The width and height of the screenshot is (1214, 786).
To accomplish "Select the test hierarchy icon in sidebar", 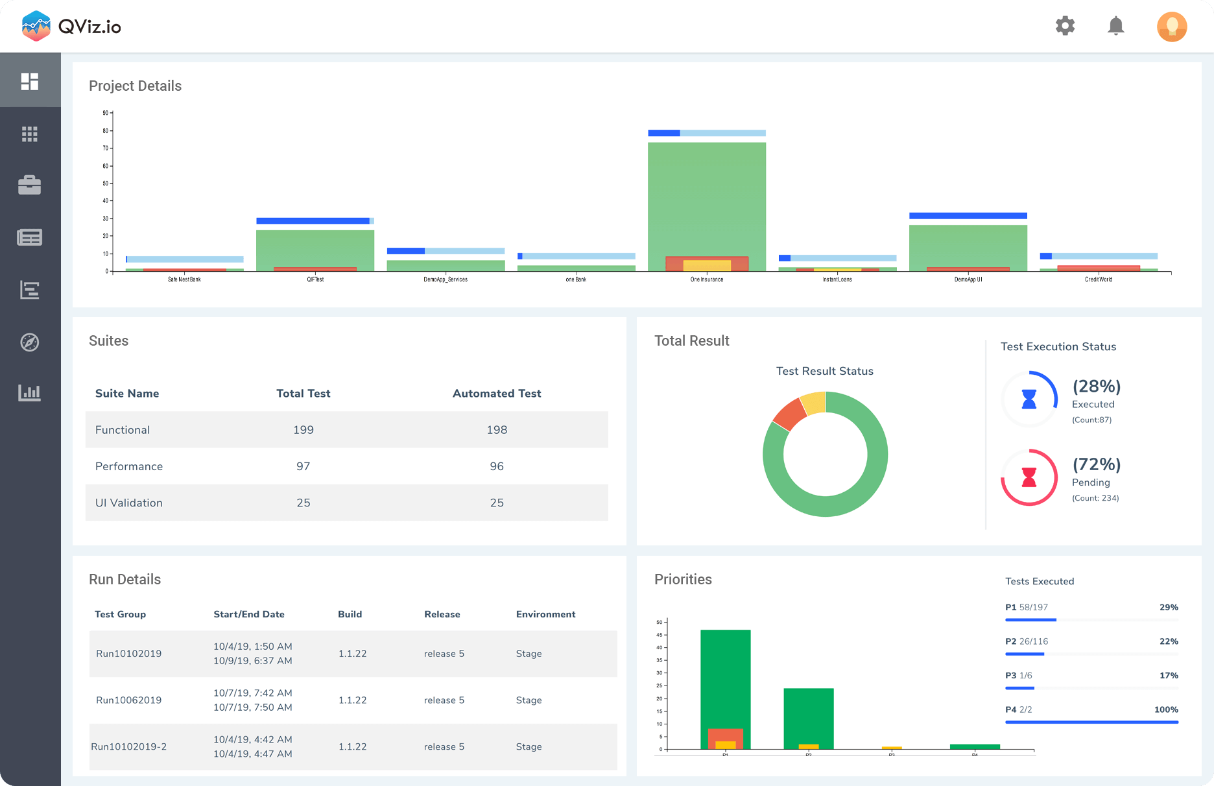I will pos(30,290).
